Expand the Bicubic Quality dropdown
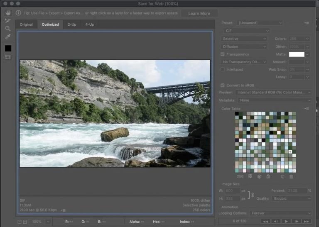Screen dimensions: 319x227 [x=292, y=198]
